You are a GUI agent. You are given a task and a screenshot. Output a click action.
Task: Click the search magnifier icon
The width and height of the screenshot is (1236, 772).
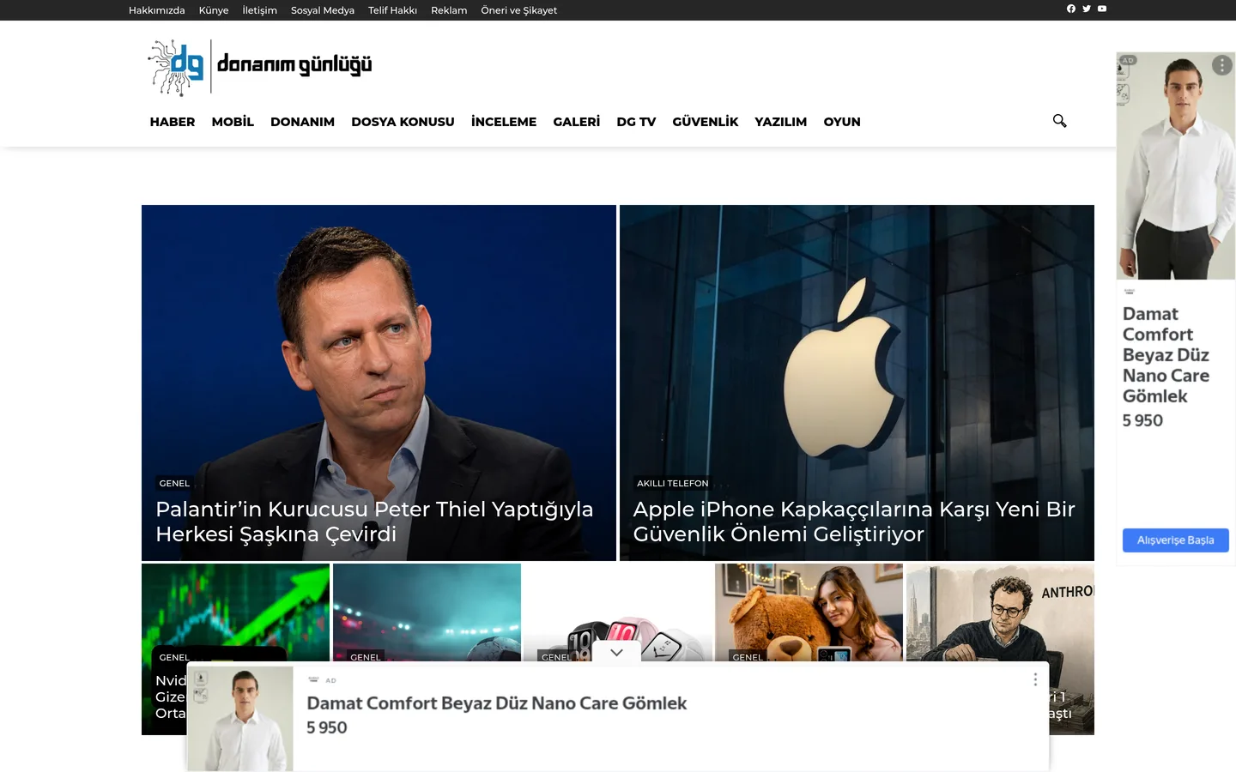[1060, 121]
